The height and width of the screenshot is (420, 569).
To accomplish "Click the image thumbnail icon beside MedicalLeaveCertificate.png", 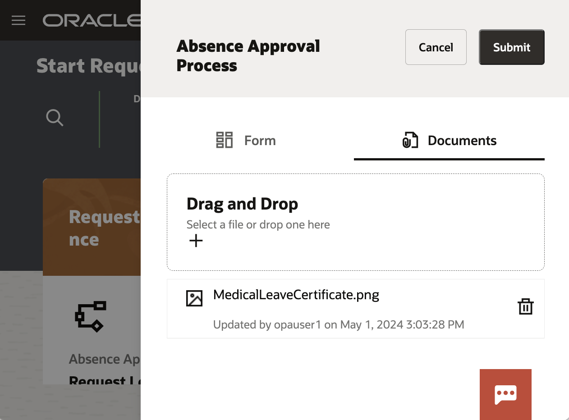I will [x=194, y=298].
